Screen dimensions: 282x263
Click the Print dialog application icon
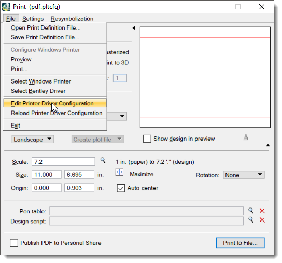click(6, 7)
